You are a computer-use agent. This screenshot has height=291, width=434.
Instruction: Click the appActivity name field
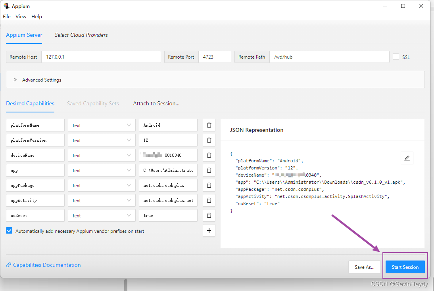35,200
